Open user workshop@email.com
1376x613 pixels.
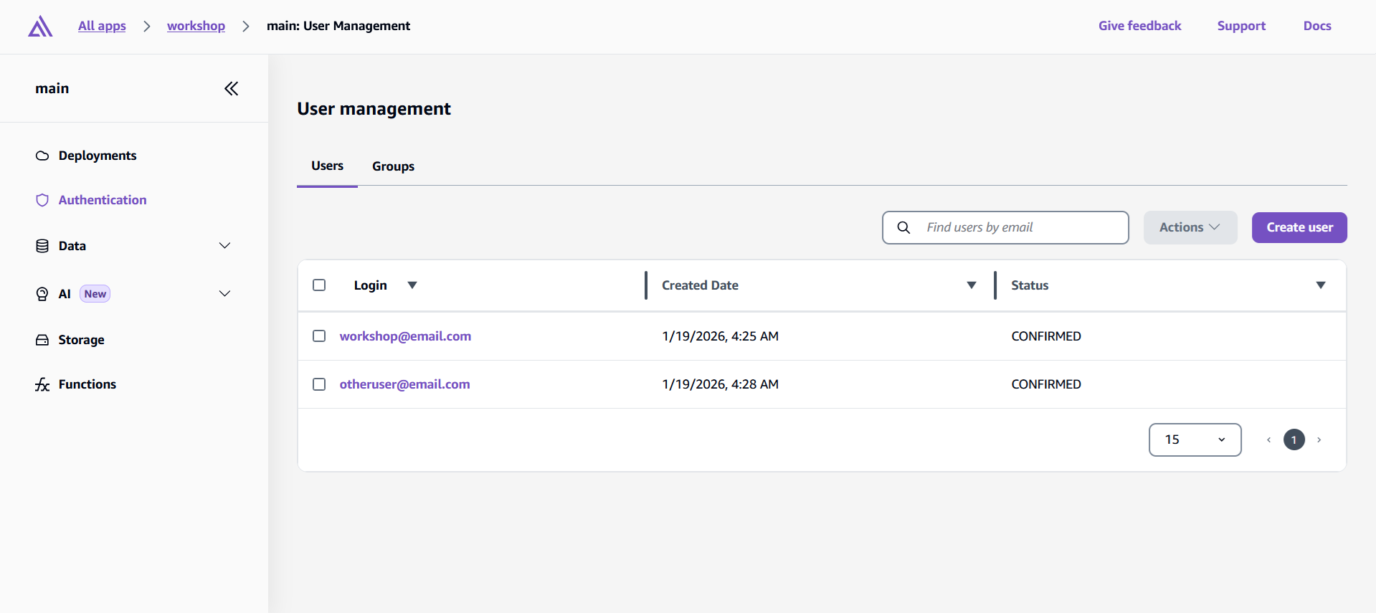coord(405,336)
